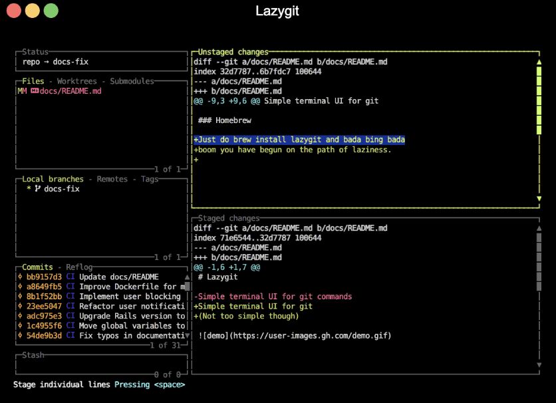Click the CI author tag on the 54de9b3d commit
This screenshot has height=403, width=556.
point(70,335)
